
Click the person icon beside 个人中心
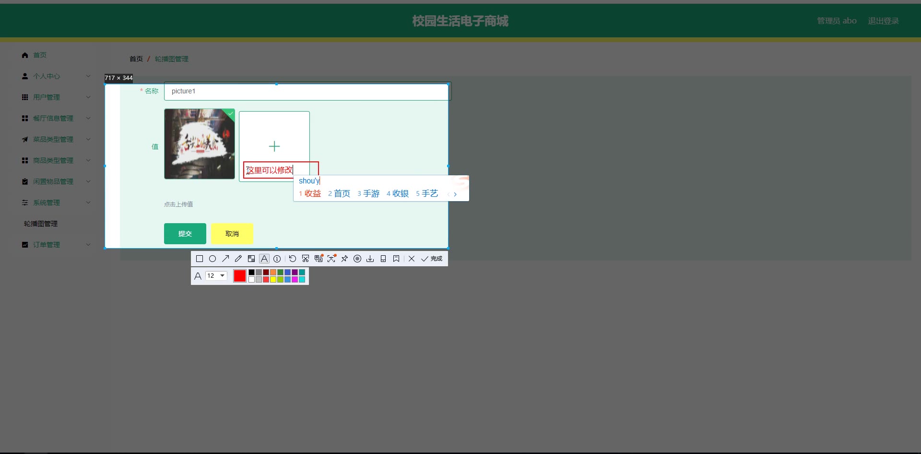(25, 76)
